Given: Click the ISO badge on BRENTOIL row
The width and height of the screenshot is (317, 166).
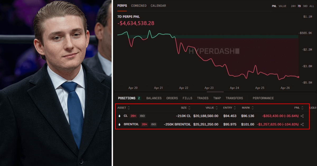Looking at the screenshot, I should (153, 124).
